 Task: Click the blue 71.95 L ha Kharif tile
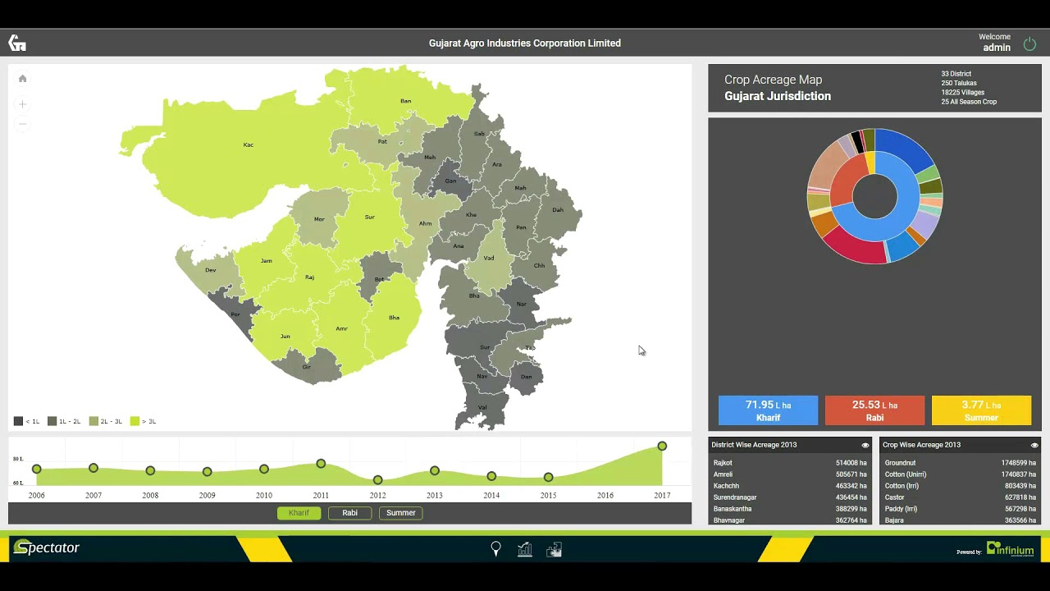coord(768,410)
